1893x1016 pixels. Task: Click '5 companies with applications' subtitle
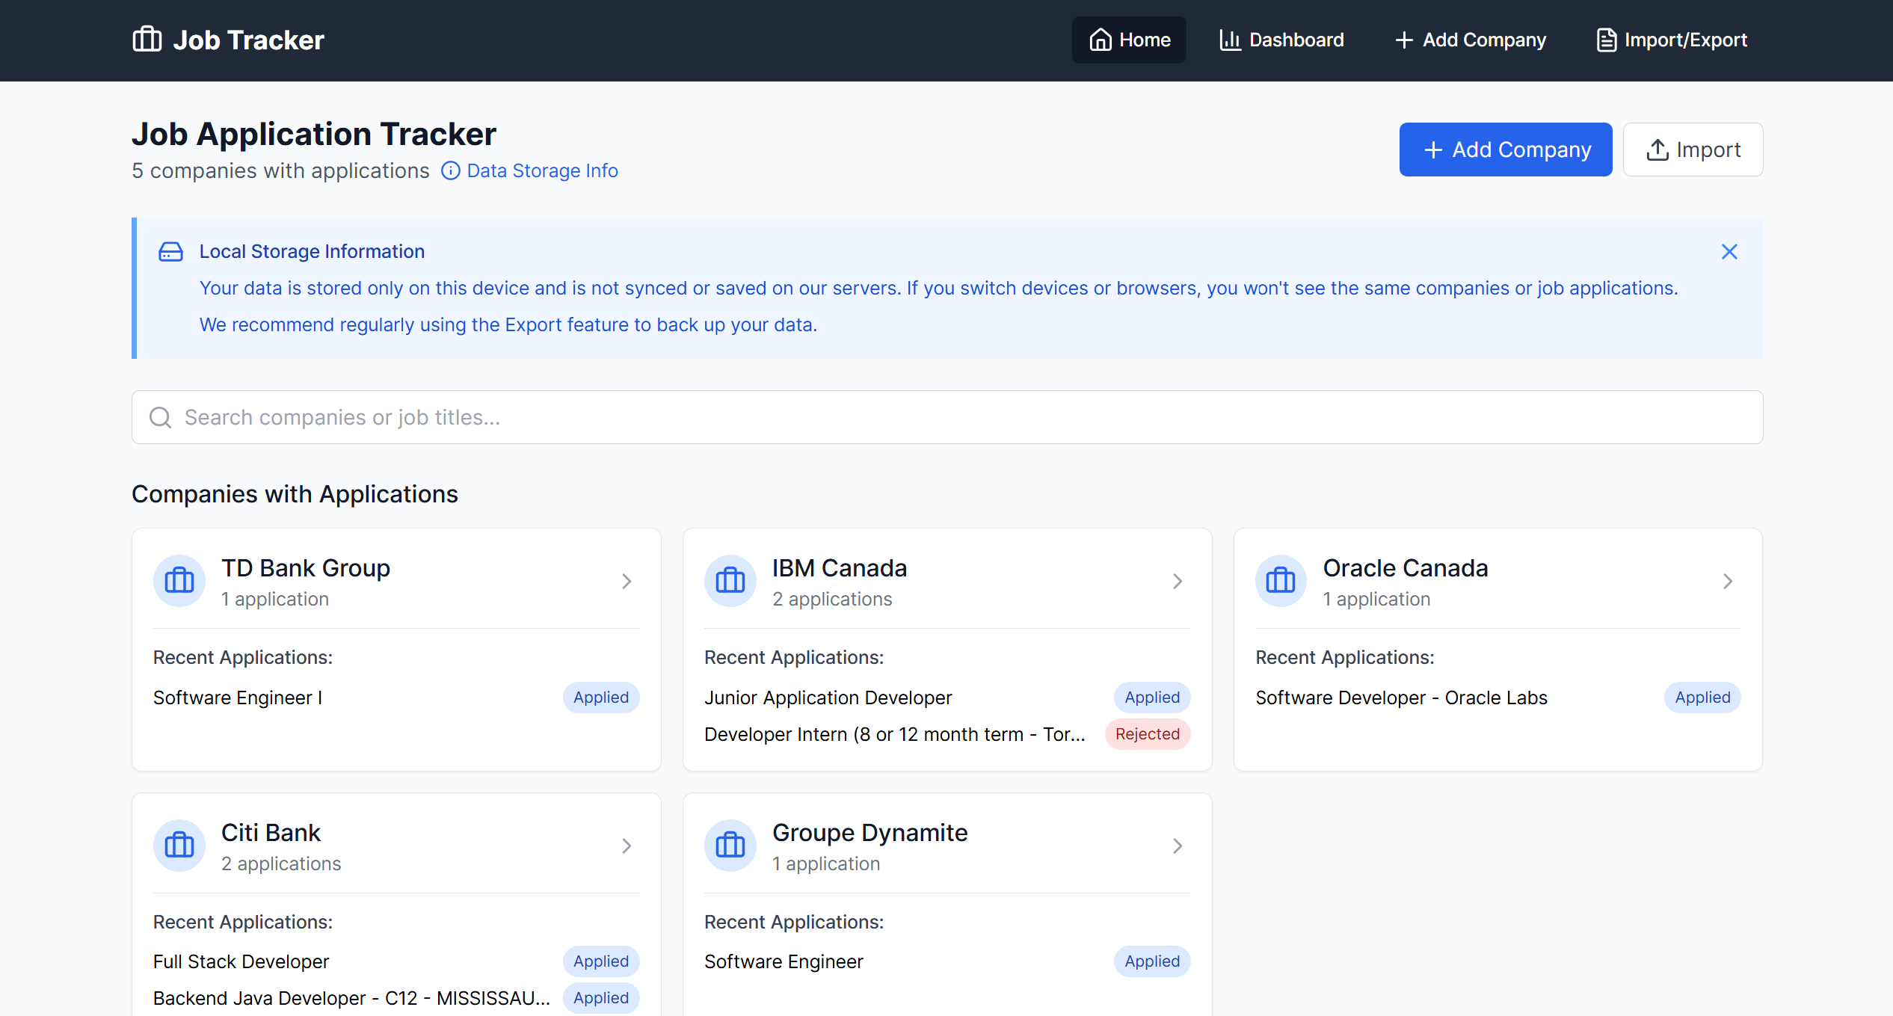pyautogui.click(x=280, y=170)
